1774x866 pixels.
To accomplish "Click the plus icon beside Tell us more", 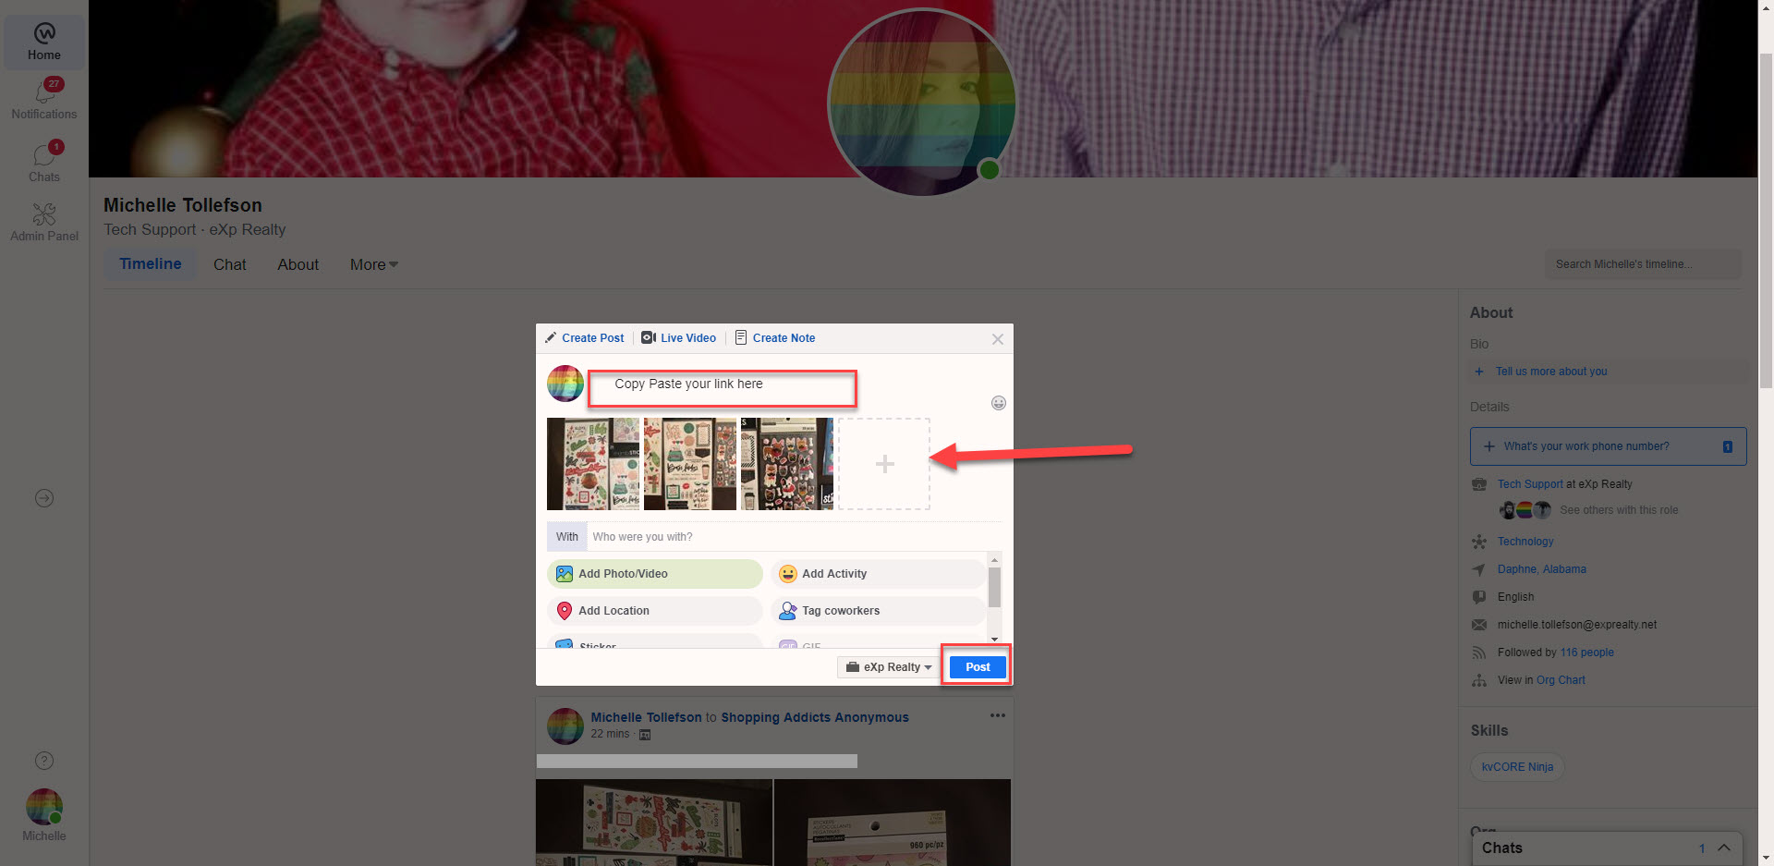I will pyautogui.click(x=1479, y=372).
